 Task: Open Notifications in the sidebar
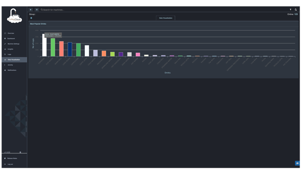pos(14,70)
